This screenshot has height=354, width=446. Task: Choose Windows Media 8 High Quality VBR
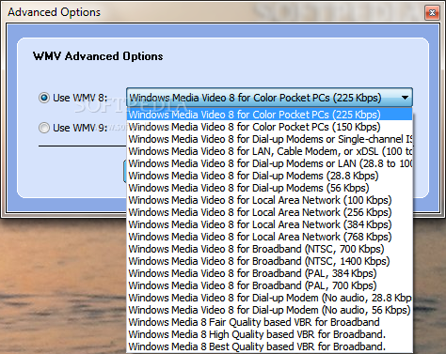pyautogui.click(x=269, y=334)
